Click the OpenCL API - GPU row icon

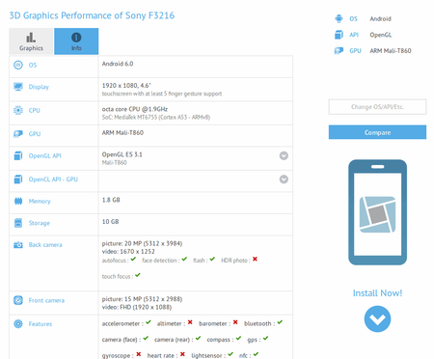(18, 179)
